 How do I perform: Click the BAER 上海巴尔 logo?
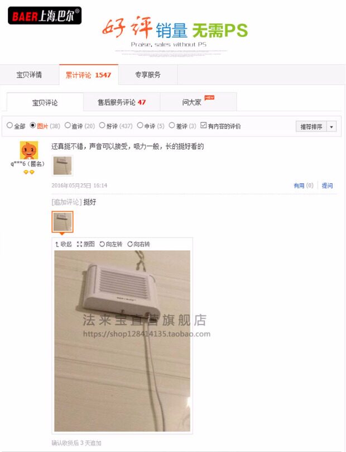click(45, 16)
